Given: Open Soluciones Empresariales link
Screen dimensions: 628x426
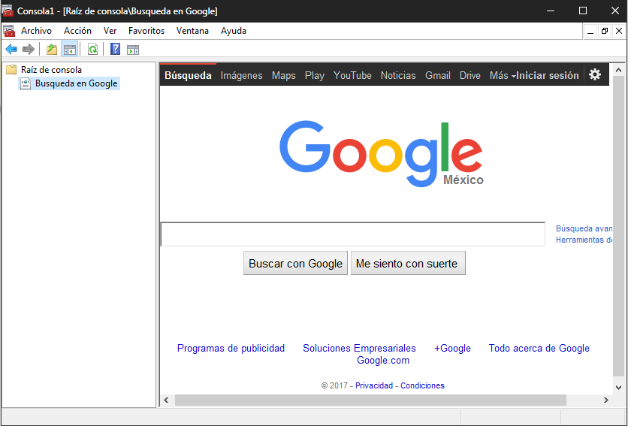Looking at the screenshot, I should tap(359, 349).
